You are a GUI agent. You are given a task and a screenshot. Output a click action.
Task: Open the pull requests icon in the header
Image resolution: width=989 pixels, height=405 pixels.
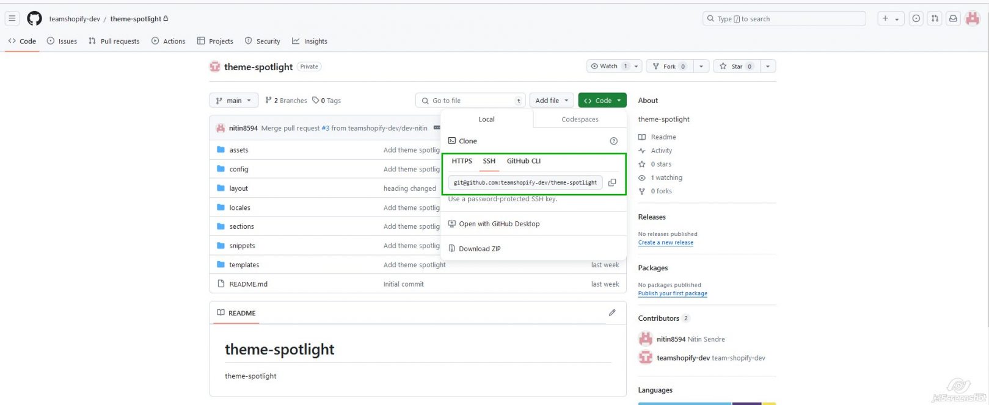click(x=935, y=19)
